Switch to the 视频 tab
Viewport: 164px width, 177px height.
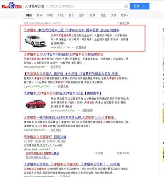point(92,15)
